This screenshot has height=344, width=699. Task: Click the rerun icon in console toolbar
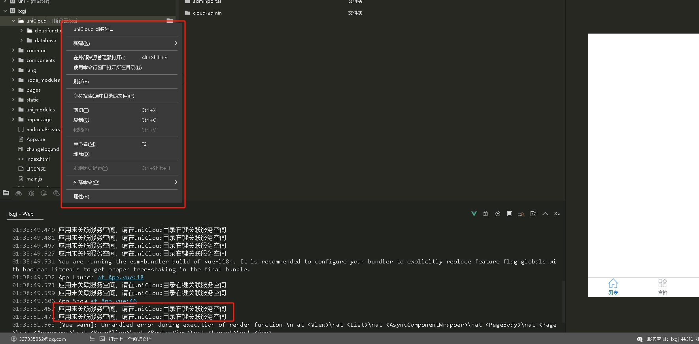498,214
